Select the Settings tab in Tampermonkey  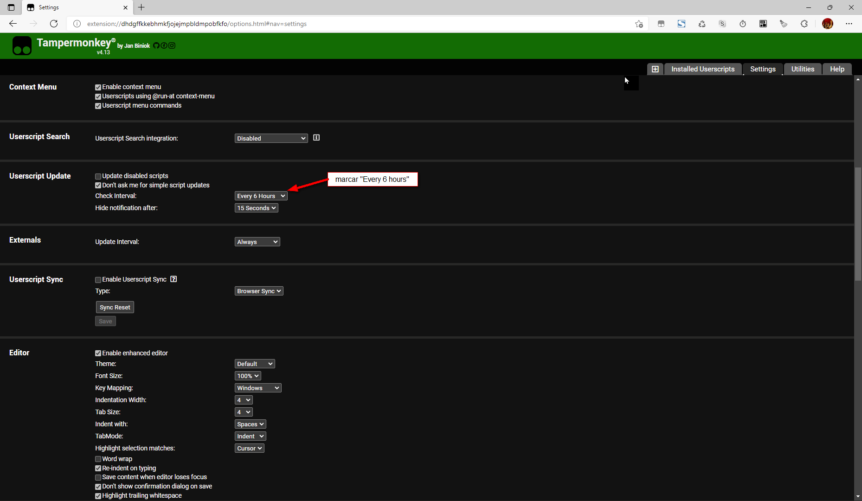763,69
